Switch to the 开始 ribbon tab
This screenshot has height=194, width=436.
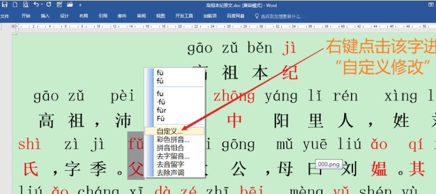pyautogui.click(x=26, y=16)
